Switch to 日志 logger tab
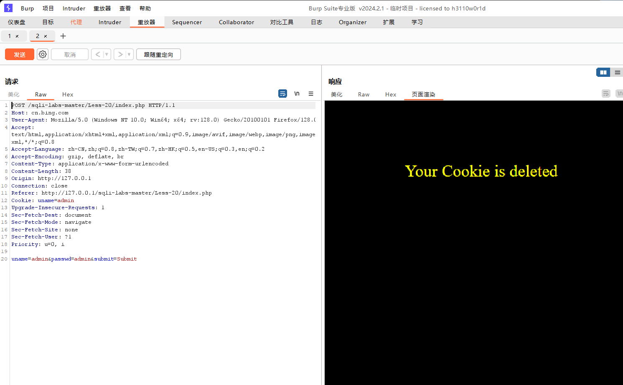 point(317,22)
